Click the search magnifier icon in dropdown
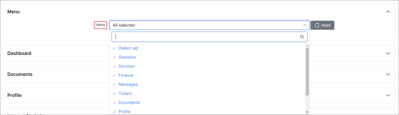Image resolution: width=399 pixels, height=115 pixels. pos(302,37)
